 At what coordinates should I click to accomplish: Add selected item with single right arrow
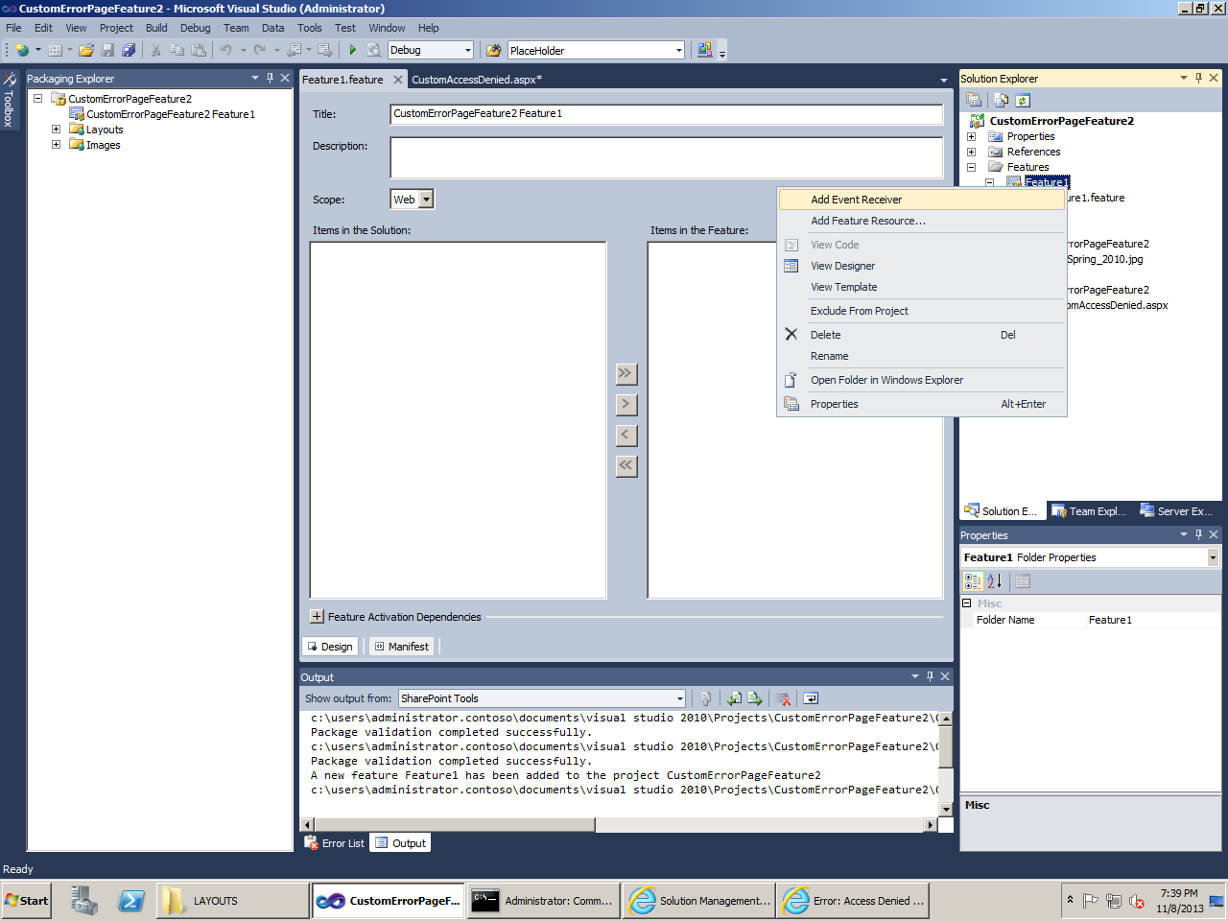pyautogui.click(x=626, y=404)
